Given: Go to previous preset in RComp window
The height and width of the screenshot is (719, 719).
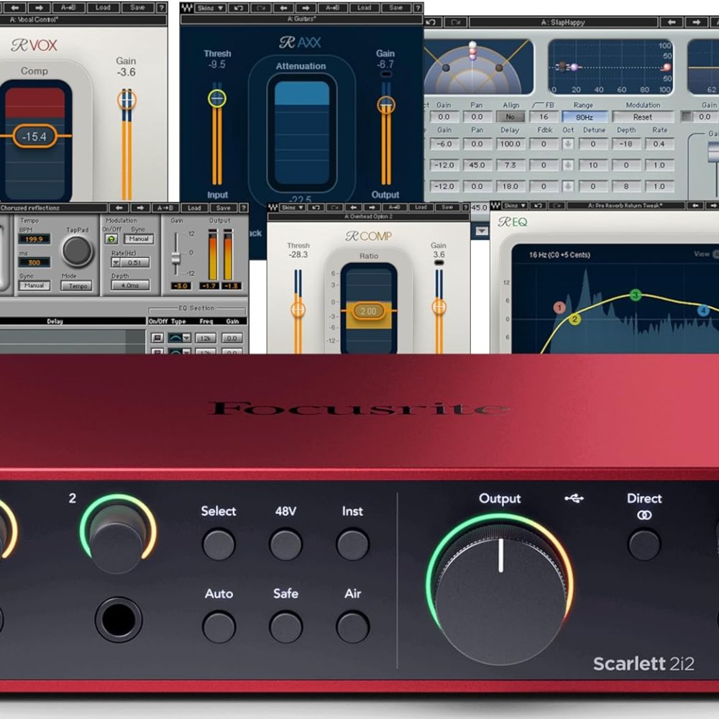Looking at the screenshot, I should tap(354, 207).
